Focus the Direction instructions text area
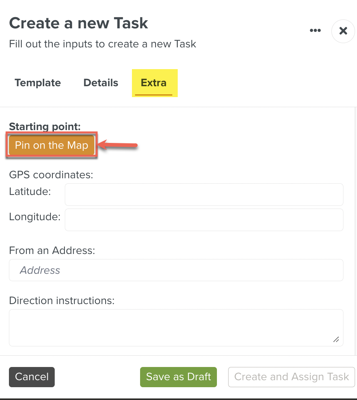This screenshot has height=400, width=357. tap(176, 327)
